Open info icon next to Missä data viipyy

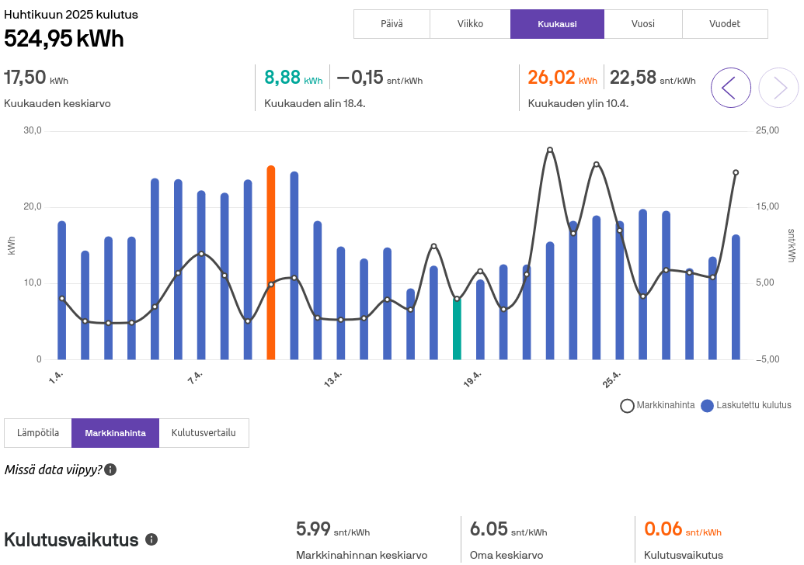(110, 470)
